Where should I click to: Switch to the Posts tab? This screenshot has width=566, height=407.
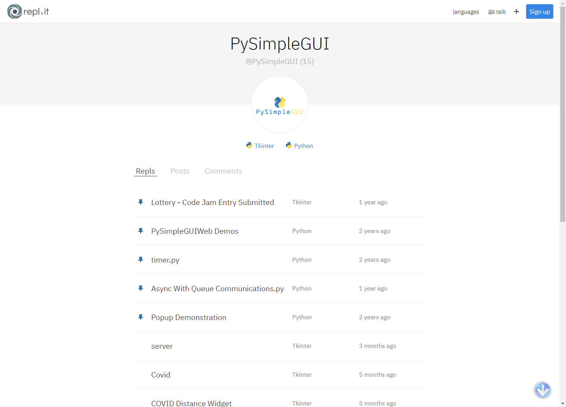click(180, 171)
